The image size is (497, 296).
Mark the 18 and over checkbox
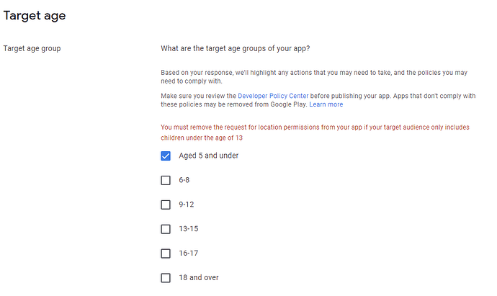click(166, 277)
